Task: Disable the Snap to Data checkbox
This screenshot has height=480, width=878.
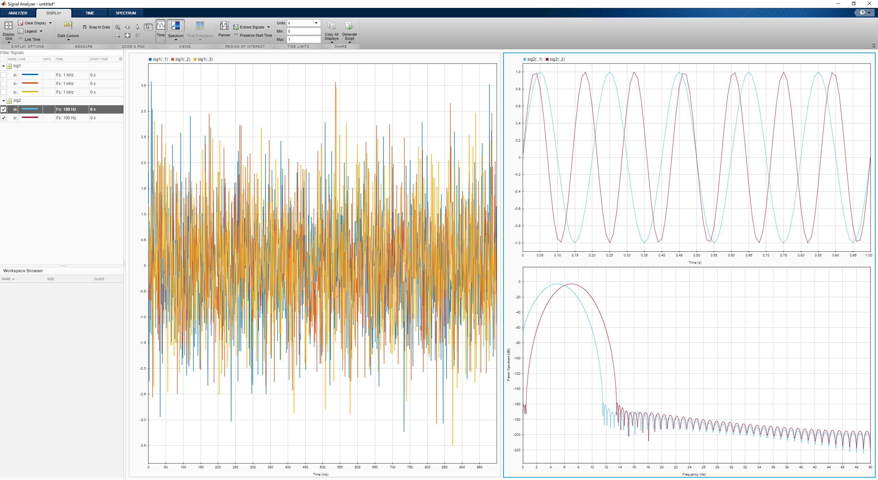Action: pos(85,27)
